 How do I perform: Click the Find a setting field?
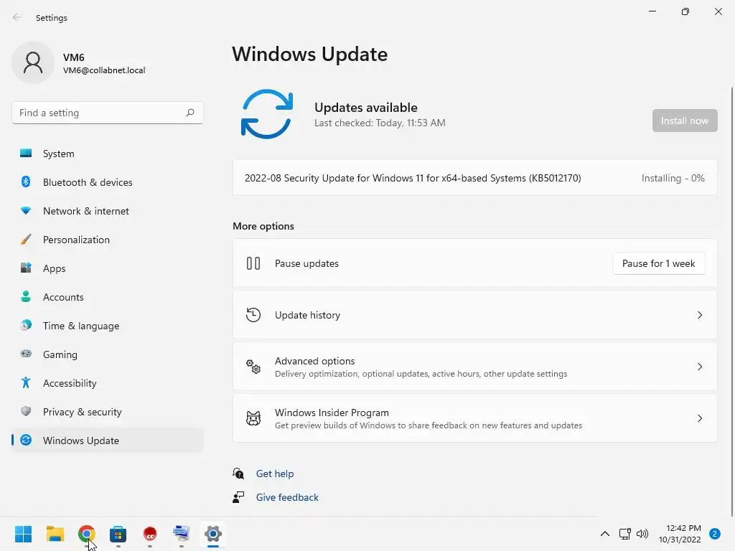108,113
